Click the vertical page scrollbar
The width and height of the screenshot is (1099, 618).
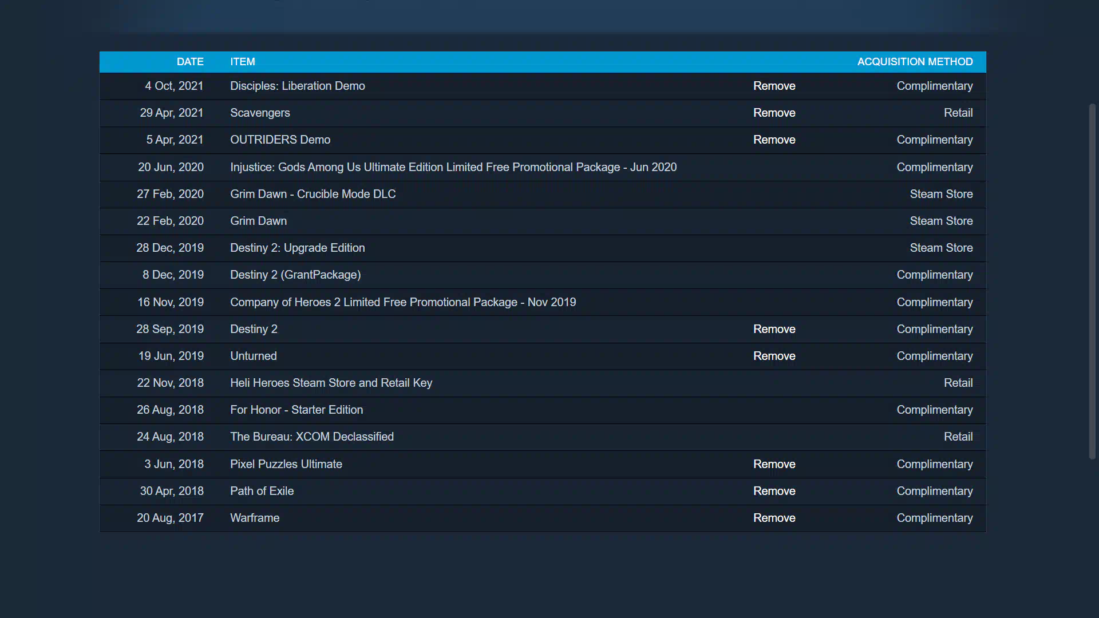(x=1092, y=281)
